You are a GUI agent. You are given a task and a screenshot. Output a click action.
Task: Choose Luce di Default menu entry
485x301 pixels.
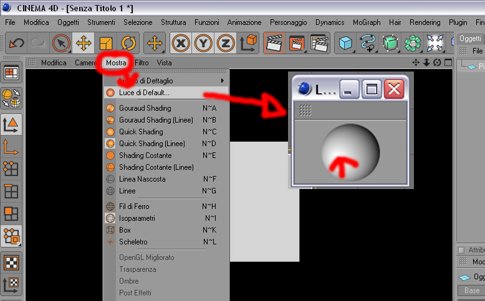(166, 93)
